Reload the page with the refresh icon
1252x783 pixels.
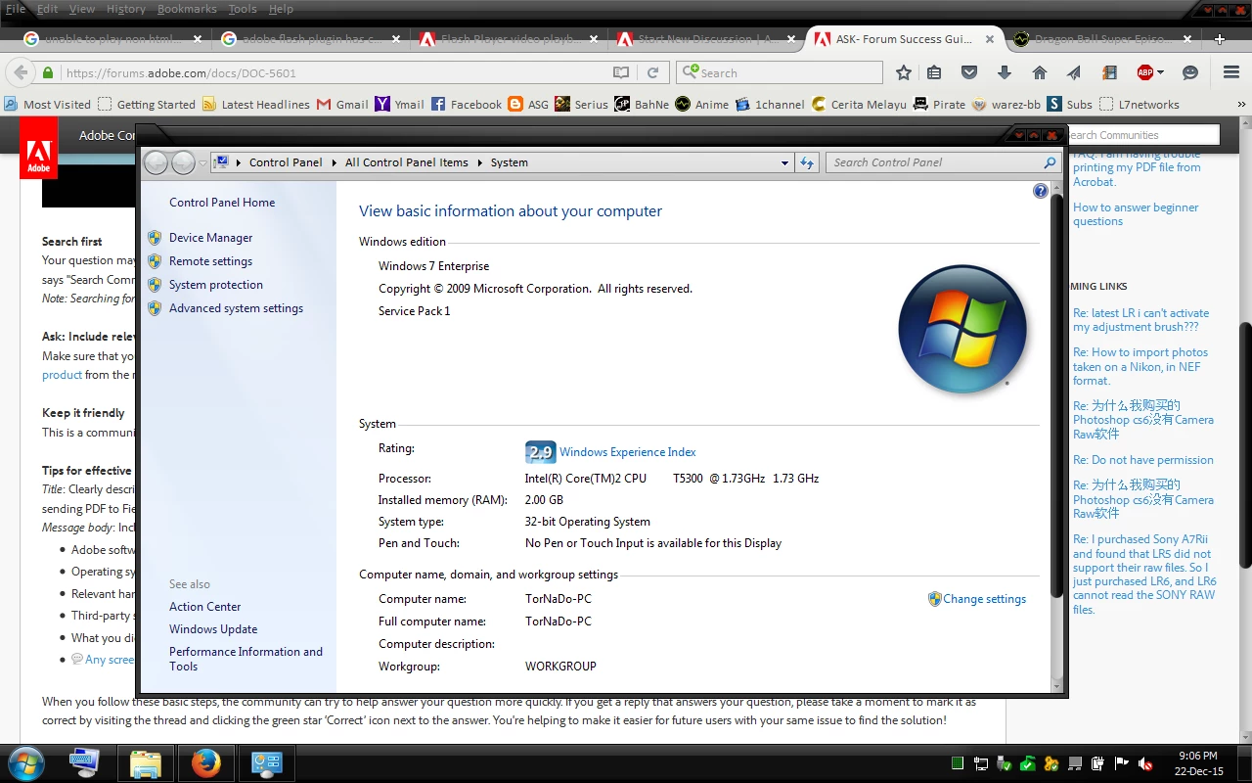pyautogui.click(x=652, y=72)
